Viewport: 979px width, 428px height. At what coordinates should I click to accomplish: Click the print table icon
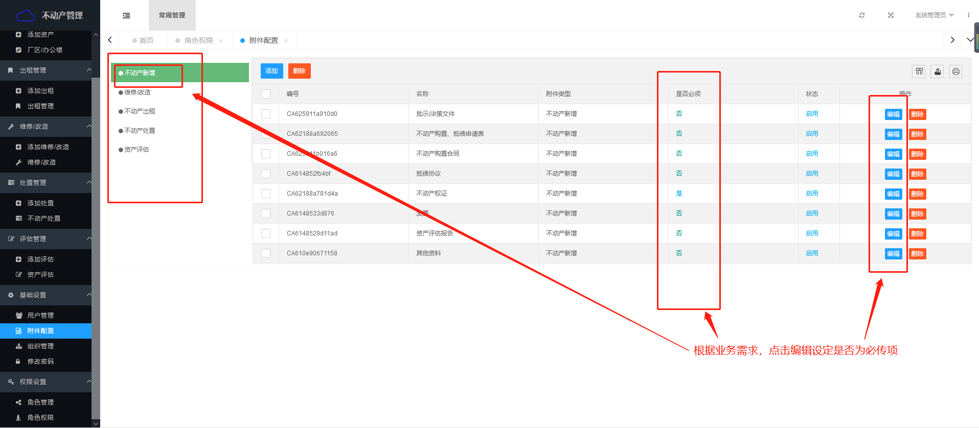click(x=955, y=72)
